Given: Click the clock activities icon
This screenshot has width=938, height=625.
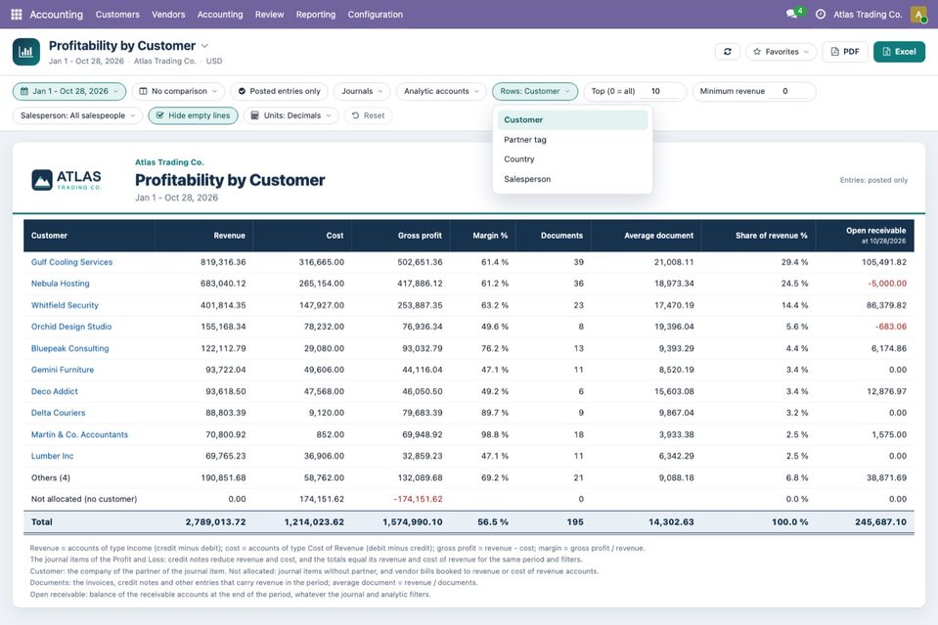Looking at the screenshot, I should 821,14.
